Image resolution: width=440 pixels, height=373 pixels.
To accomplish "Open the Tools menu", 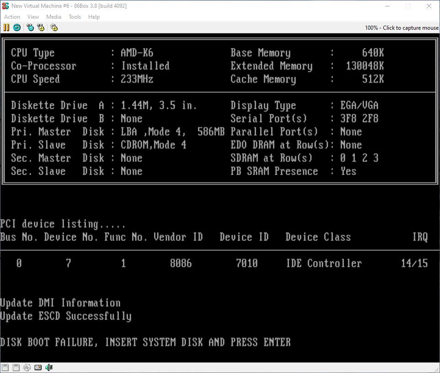I will coord(75,17).
